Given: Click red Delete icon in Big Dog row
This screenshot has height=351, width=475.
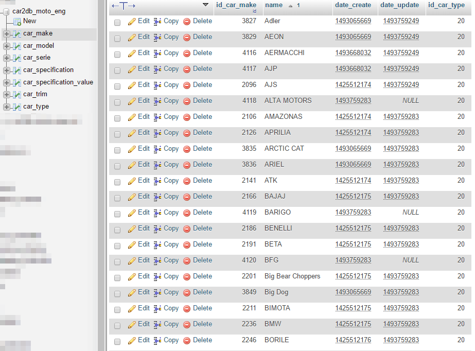Looking at the screenshot, I should click(187, 292).
